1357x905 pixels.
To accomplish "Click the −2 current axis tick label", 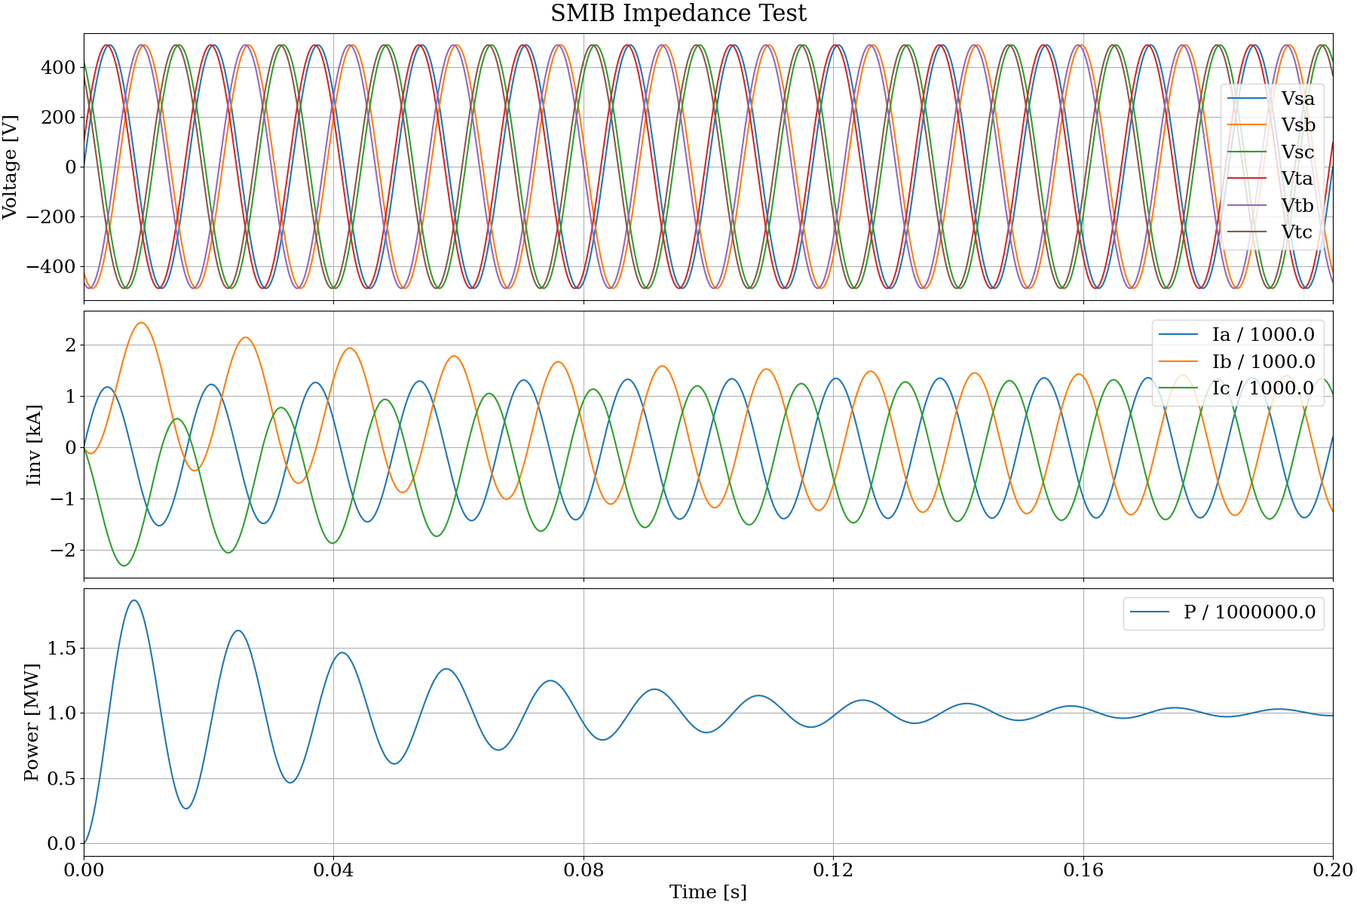I will (x=63, y=551).
